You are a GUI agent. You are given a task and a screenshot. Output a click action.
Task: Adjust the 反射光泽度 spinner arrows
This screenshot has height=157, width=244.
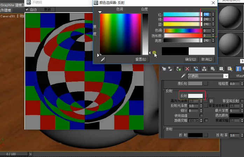(201, 106)
